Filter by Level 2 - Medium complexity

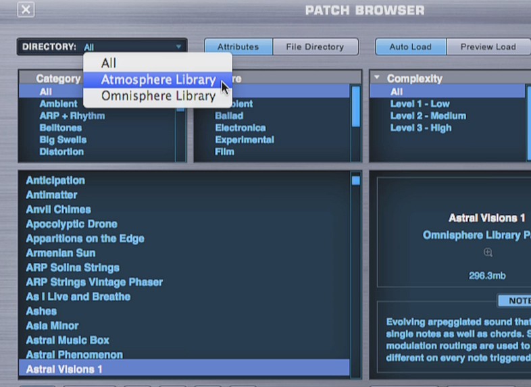coord(428,115)
